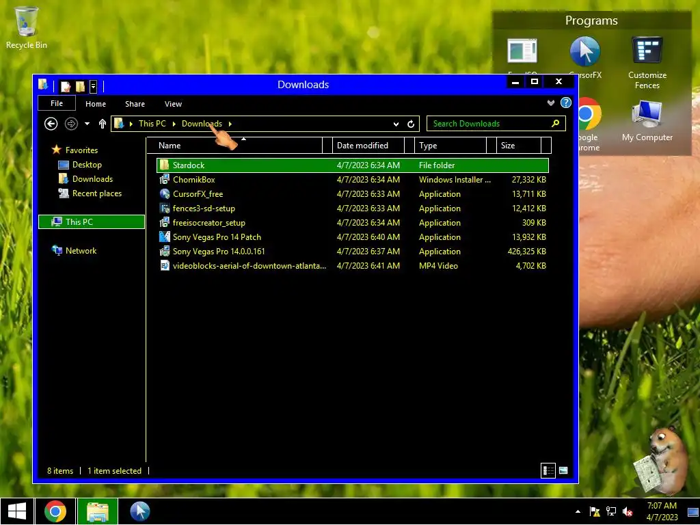Select the freeisocreator_setup file
This screenshot has width=700, height=525.
click(352, 222)
